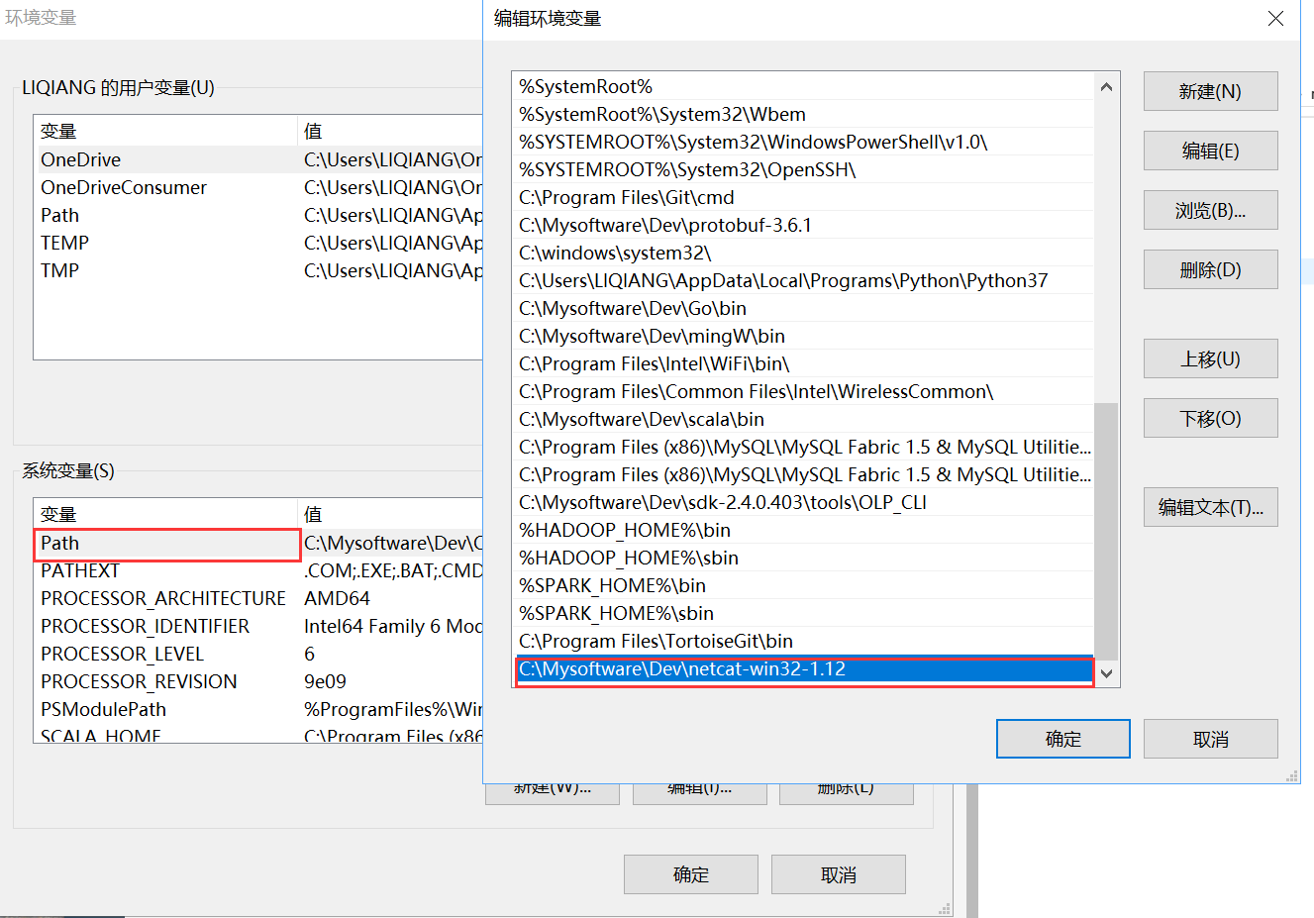The image size is (1314, 918).
Task: Open the 浏览(B)... browse dialog
Action: [x=1210, y=210]
